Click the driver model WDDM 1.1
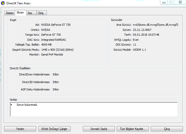Image resolution: width=186 pixels, height=134 pixels. tap(139, 50)
